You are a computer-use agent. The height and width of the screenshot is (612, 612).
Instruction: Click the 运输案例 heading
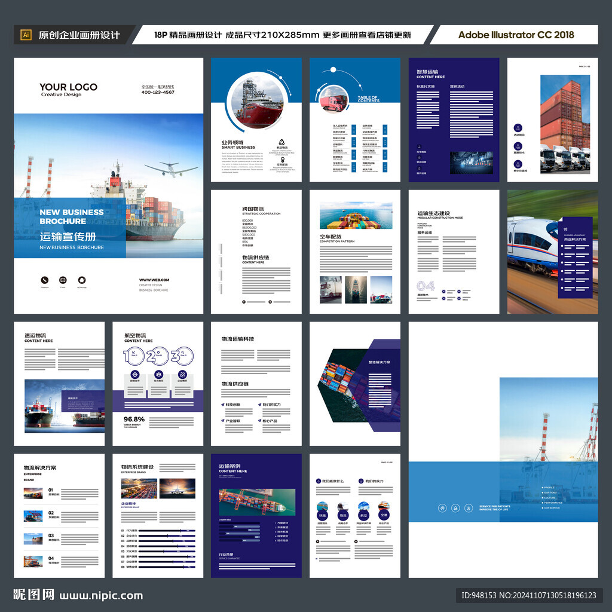point(229,466)
